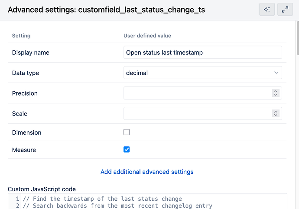299x209 pixels.
Task: Click the AI assistant sparkle icon
Action: (267, 10)
